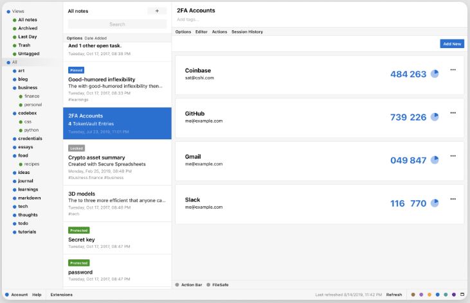Open the Trash view
This screenshot has width=470, height=303.
click(x=24, y=45)
